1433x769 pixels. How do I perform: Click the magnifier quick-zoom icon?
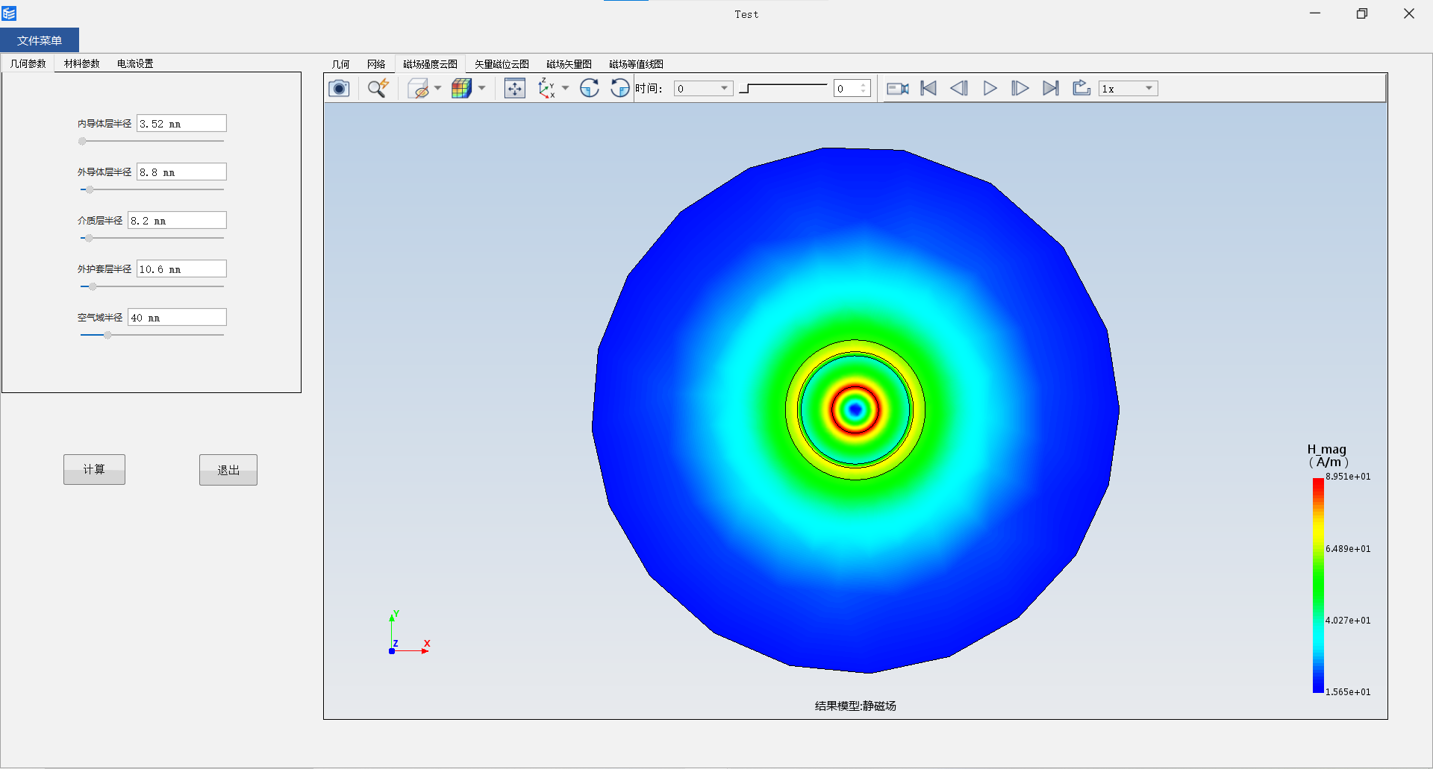point(378,89)
